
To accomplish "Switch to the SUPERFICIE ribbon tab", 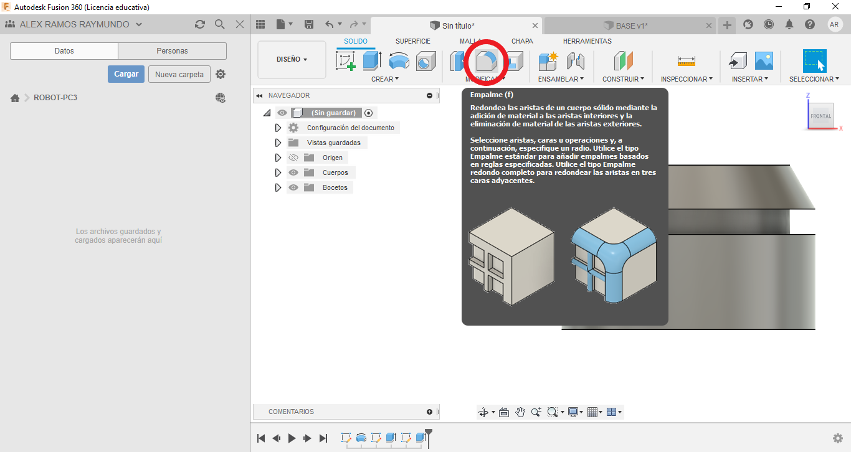I will point(413,41).
